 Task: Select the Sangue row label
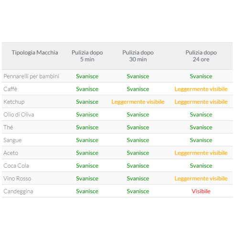click(12, 140)
